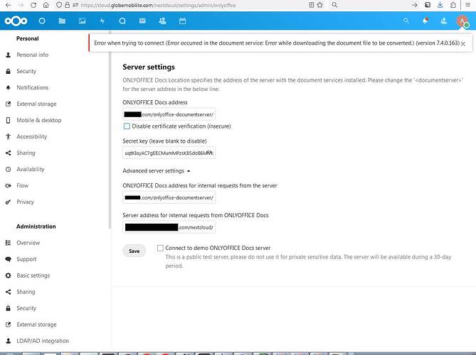The image size is (476, 355).
Task: Open the Mail app icon
Action: (x=142, y=21)
